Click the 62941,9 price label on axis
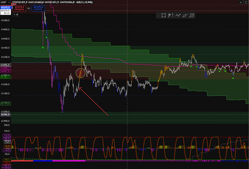This screenshot has height=169, width=249. click(5, 115)
